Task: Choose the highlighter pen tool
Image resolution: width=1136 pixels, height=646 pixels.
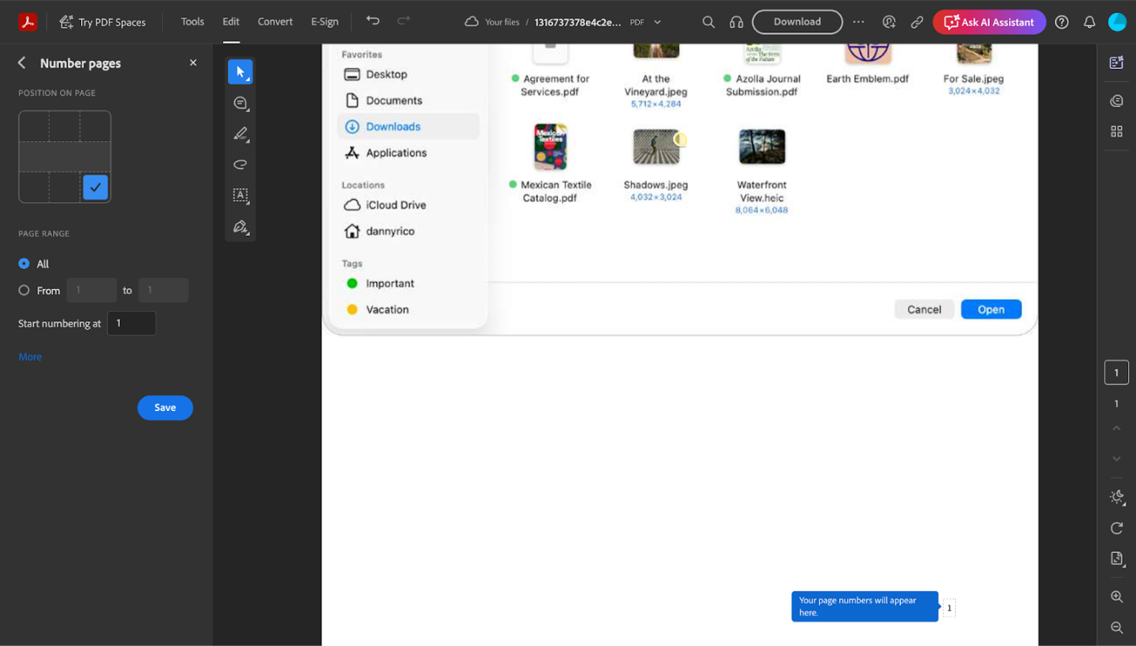Action: pos(241,134)
